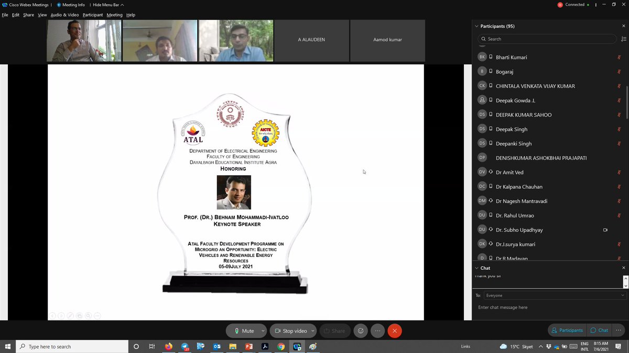Open the Stop video dropdown arrow
Viewport: 629px width, 353px height.
tap(312, 331)
